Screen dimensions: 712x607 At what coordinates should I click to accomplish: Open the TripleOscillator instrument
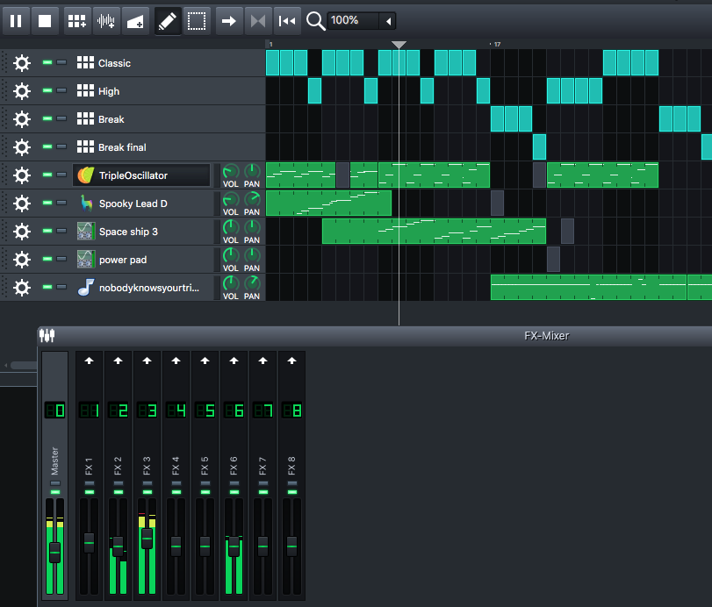pyautogui.click(x=140, y=175)
